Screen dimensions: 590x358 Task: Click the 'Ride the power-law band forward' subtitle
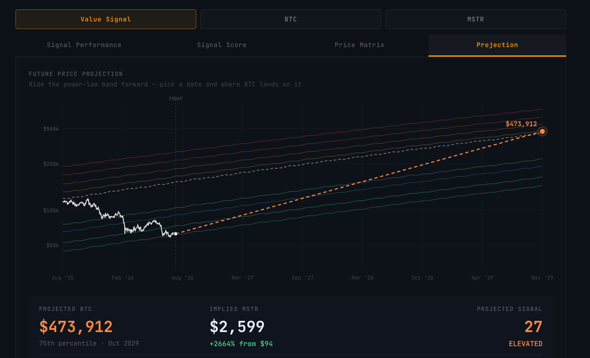(x=165, y=84)
